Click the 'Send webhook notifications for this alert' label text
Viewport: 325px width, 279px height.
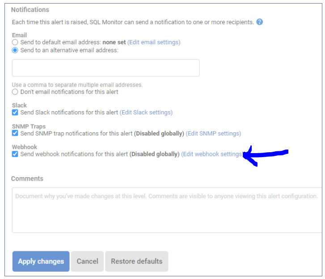(x=74, y=154)
